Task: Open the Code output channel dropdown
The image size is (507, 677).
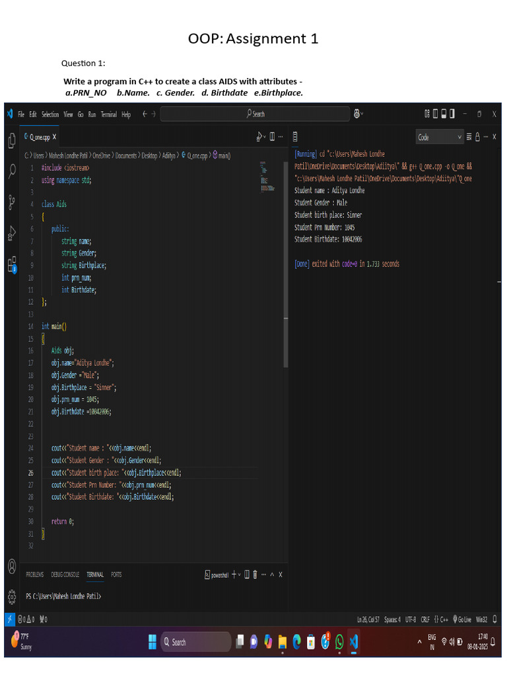Action: click(440, 137)
